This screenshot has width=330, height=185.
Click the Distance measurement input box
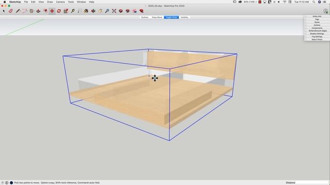312,183
